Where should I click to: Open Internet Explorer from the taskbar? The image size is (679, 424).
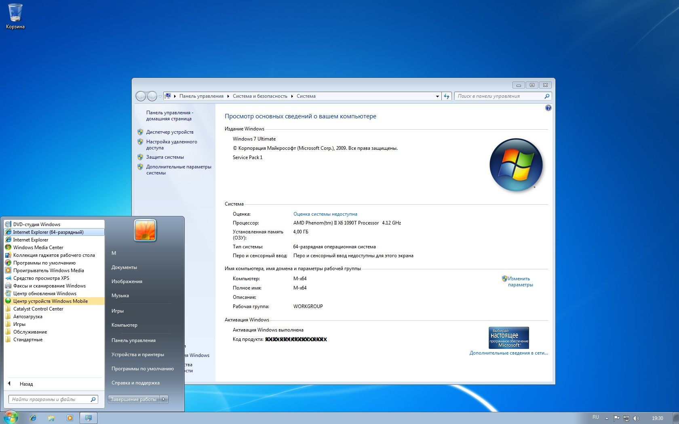pos(33,418)
